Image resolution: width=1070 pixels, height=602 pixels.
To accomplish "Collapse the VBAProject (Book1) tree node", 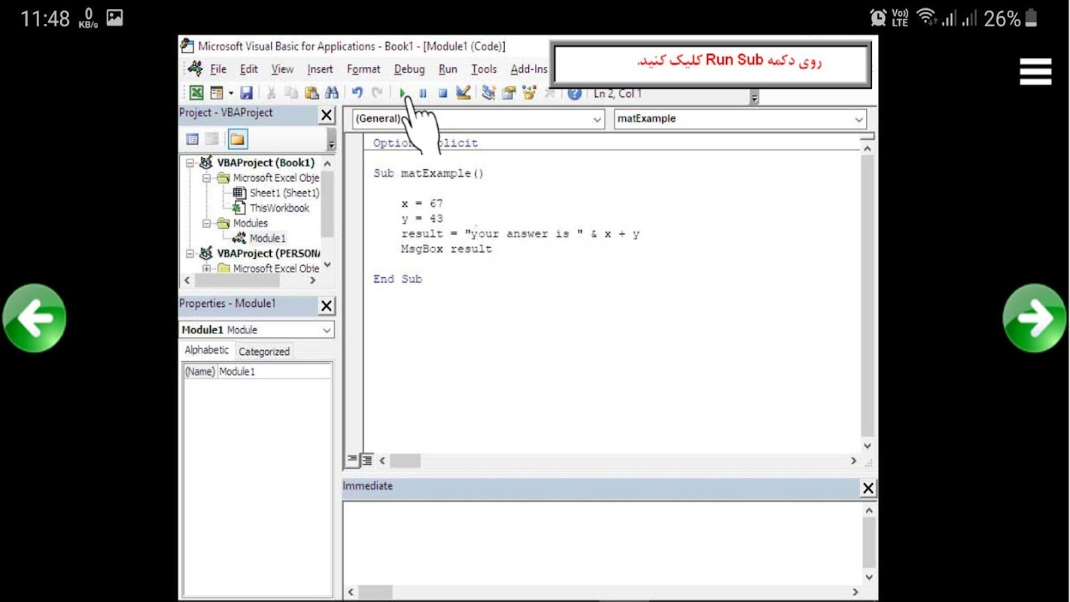I will (x=190, y=163).
